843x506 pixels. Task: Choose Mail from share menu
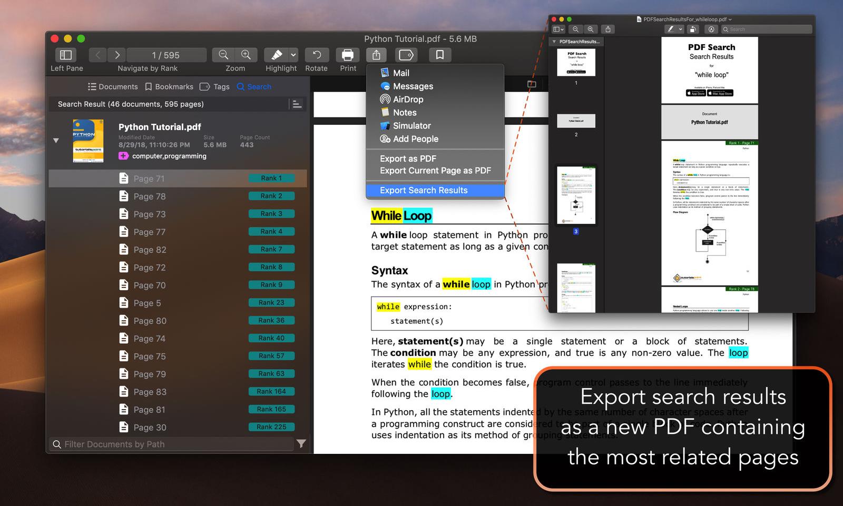click(435, 73)
